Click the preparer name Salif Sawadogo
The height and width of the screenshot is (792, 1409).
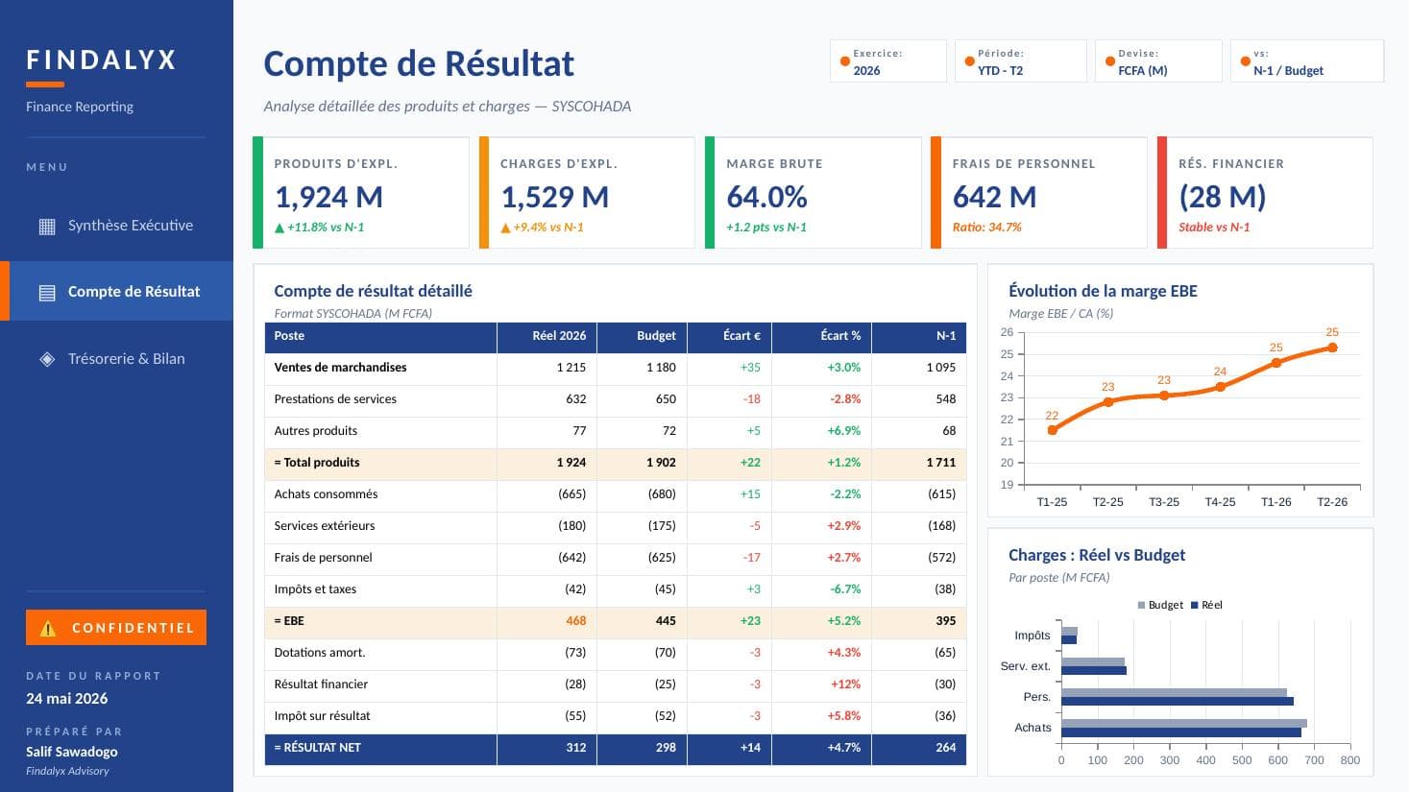[72, 752]
